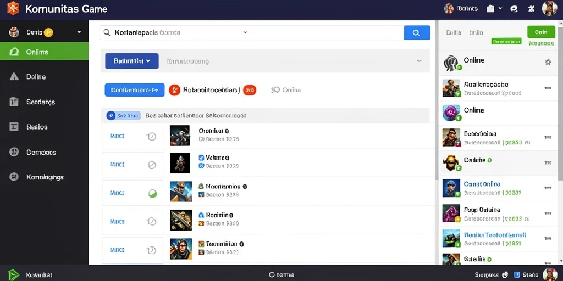Click the small green 'Romantam' badge button
Screen dimensions: 563x281
[x=506, y=42]
